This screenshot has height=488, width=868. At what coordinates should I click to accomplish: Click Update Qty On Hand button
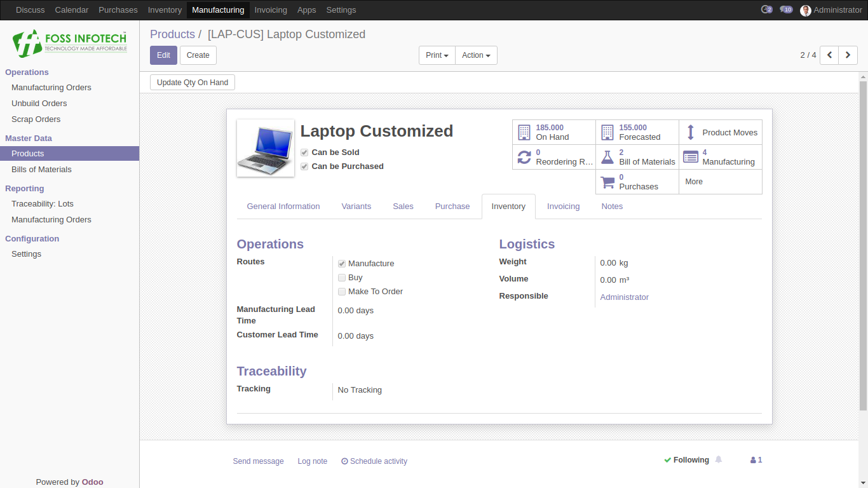click(x=193, y=83)
